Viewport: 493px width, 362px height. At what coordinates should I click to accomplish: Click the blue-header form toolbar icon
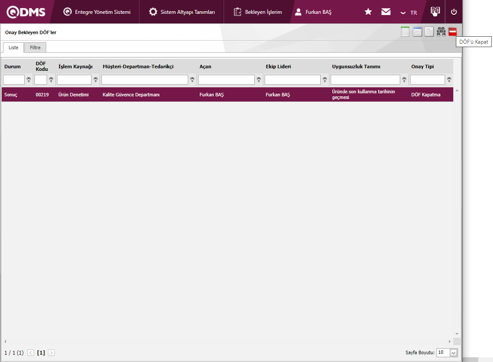pyautogui.click(x=417, y=32)
